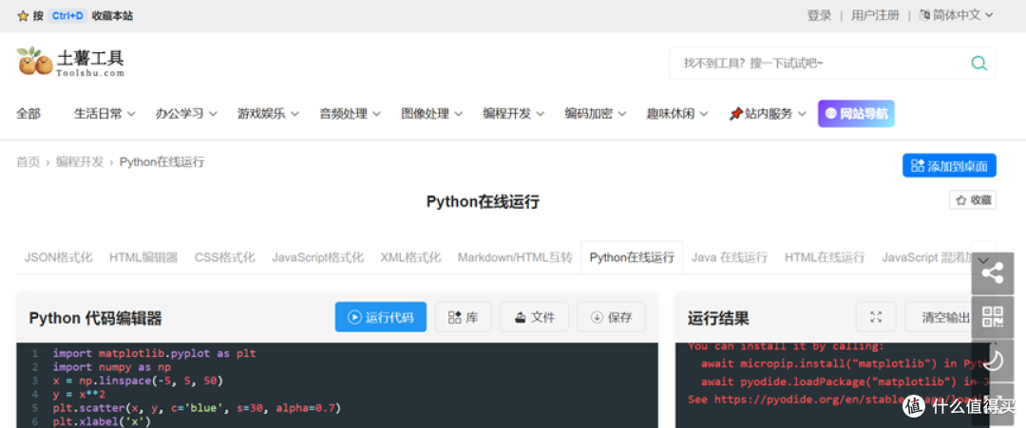Screen dimensions: 1026x428
Task: Open the 库 libraries button
Action: tap(464, 318)
